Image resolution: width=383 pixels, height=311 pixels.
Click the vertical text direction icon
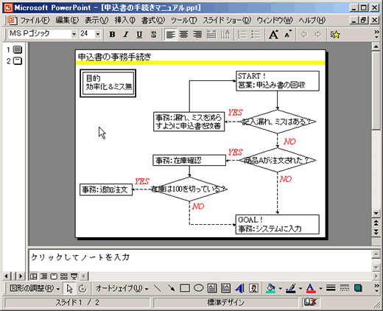225,35
